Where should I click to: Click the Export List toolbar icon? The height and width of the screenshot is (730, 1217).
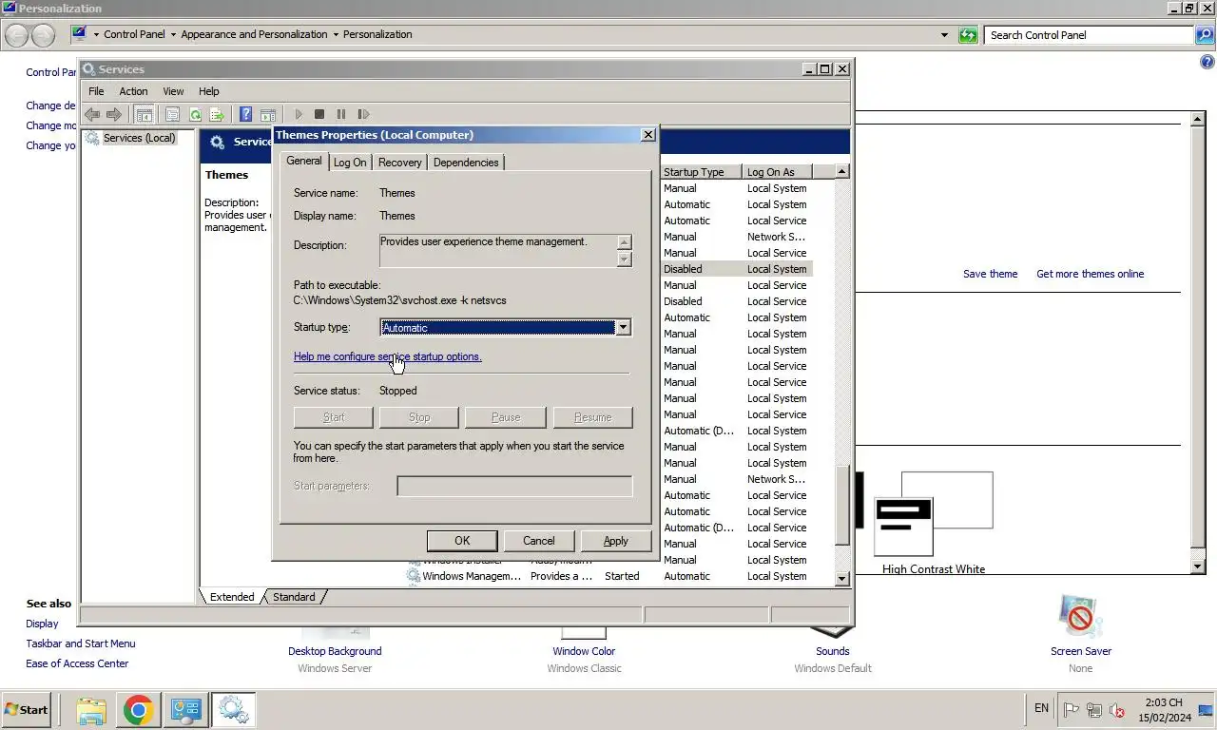[217, 114]
